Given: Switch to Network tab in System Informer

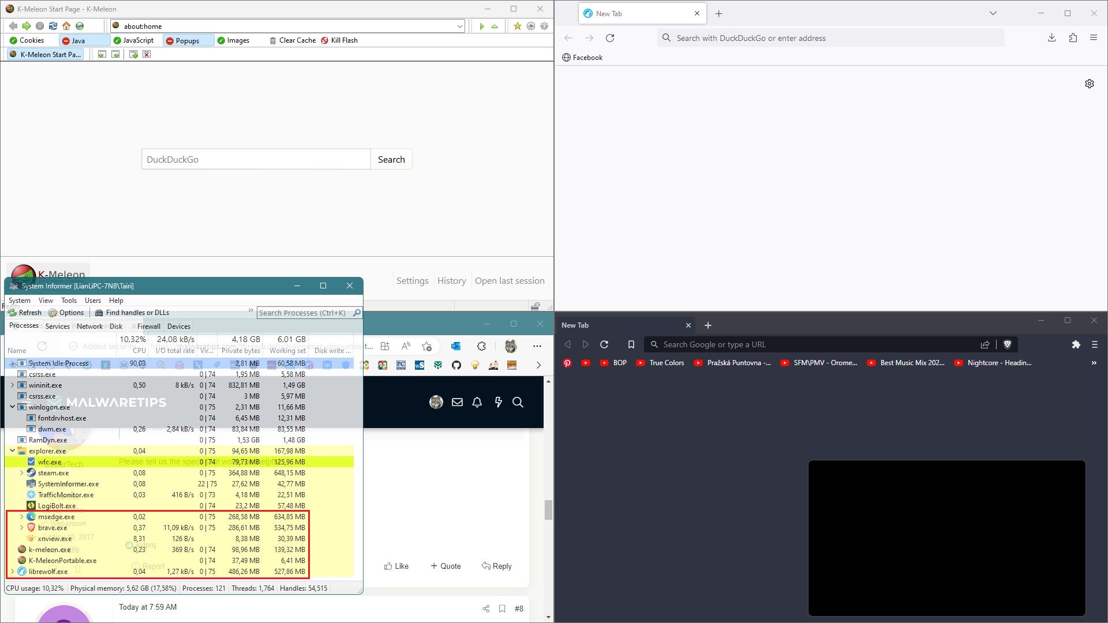Looking at the screenshot, I should pyautogui.click(x=89, y=326).
